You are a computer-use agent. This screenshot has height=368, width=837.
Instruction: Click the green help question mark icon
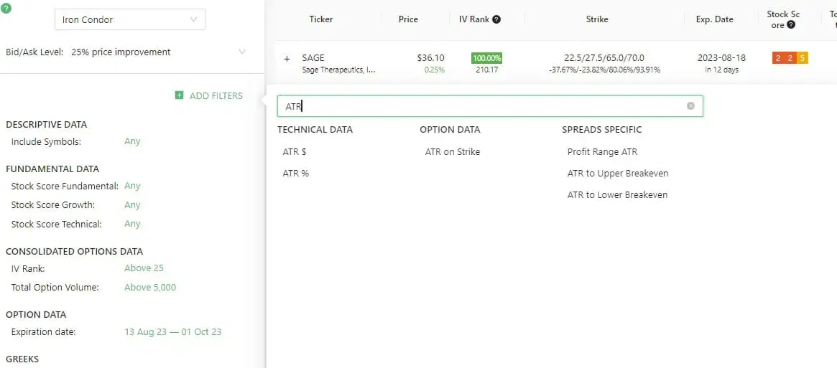[x=6, y=8]
